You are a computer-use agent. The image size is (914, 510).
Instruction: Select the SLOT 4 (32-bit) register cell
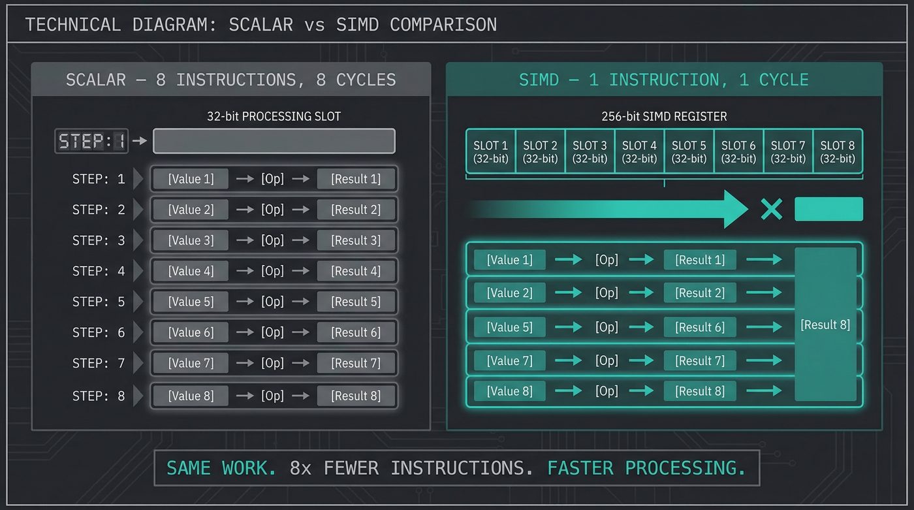pos(639,151)
